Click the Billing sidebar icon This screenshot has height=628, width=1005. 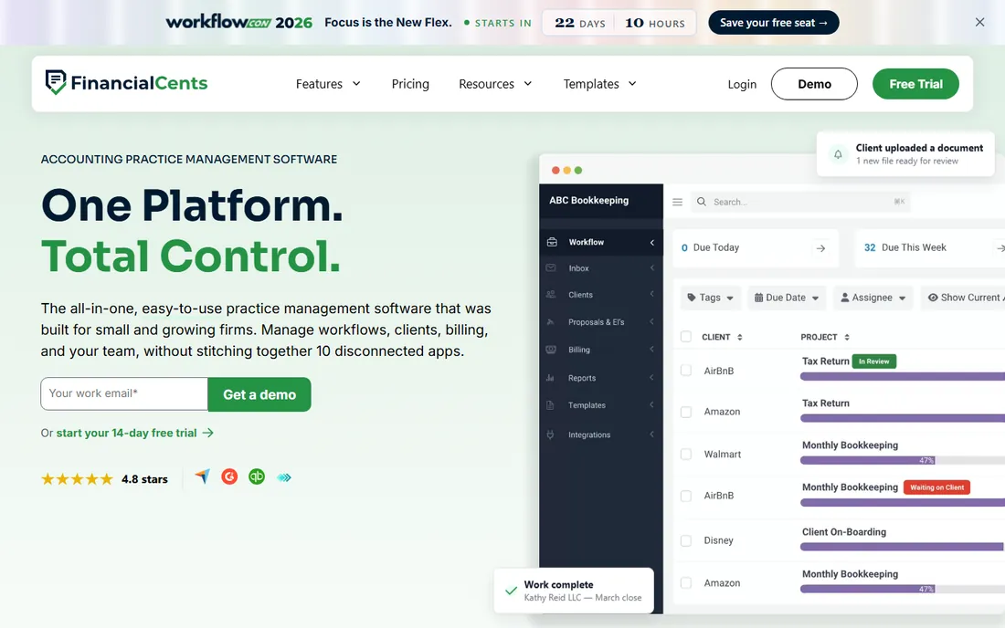pos(551,350)
